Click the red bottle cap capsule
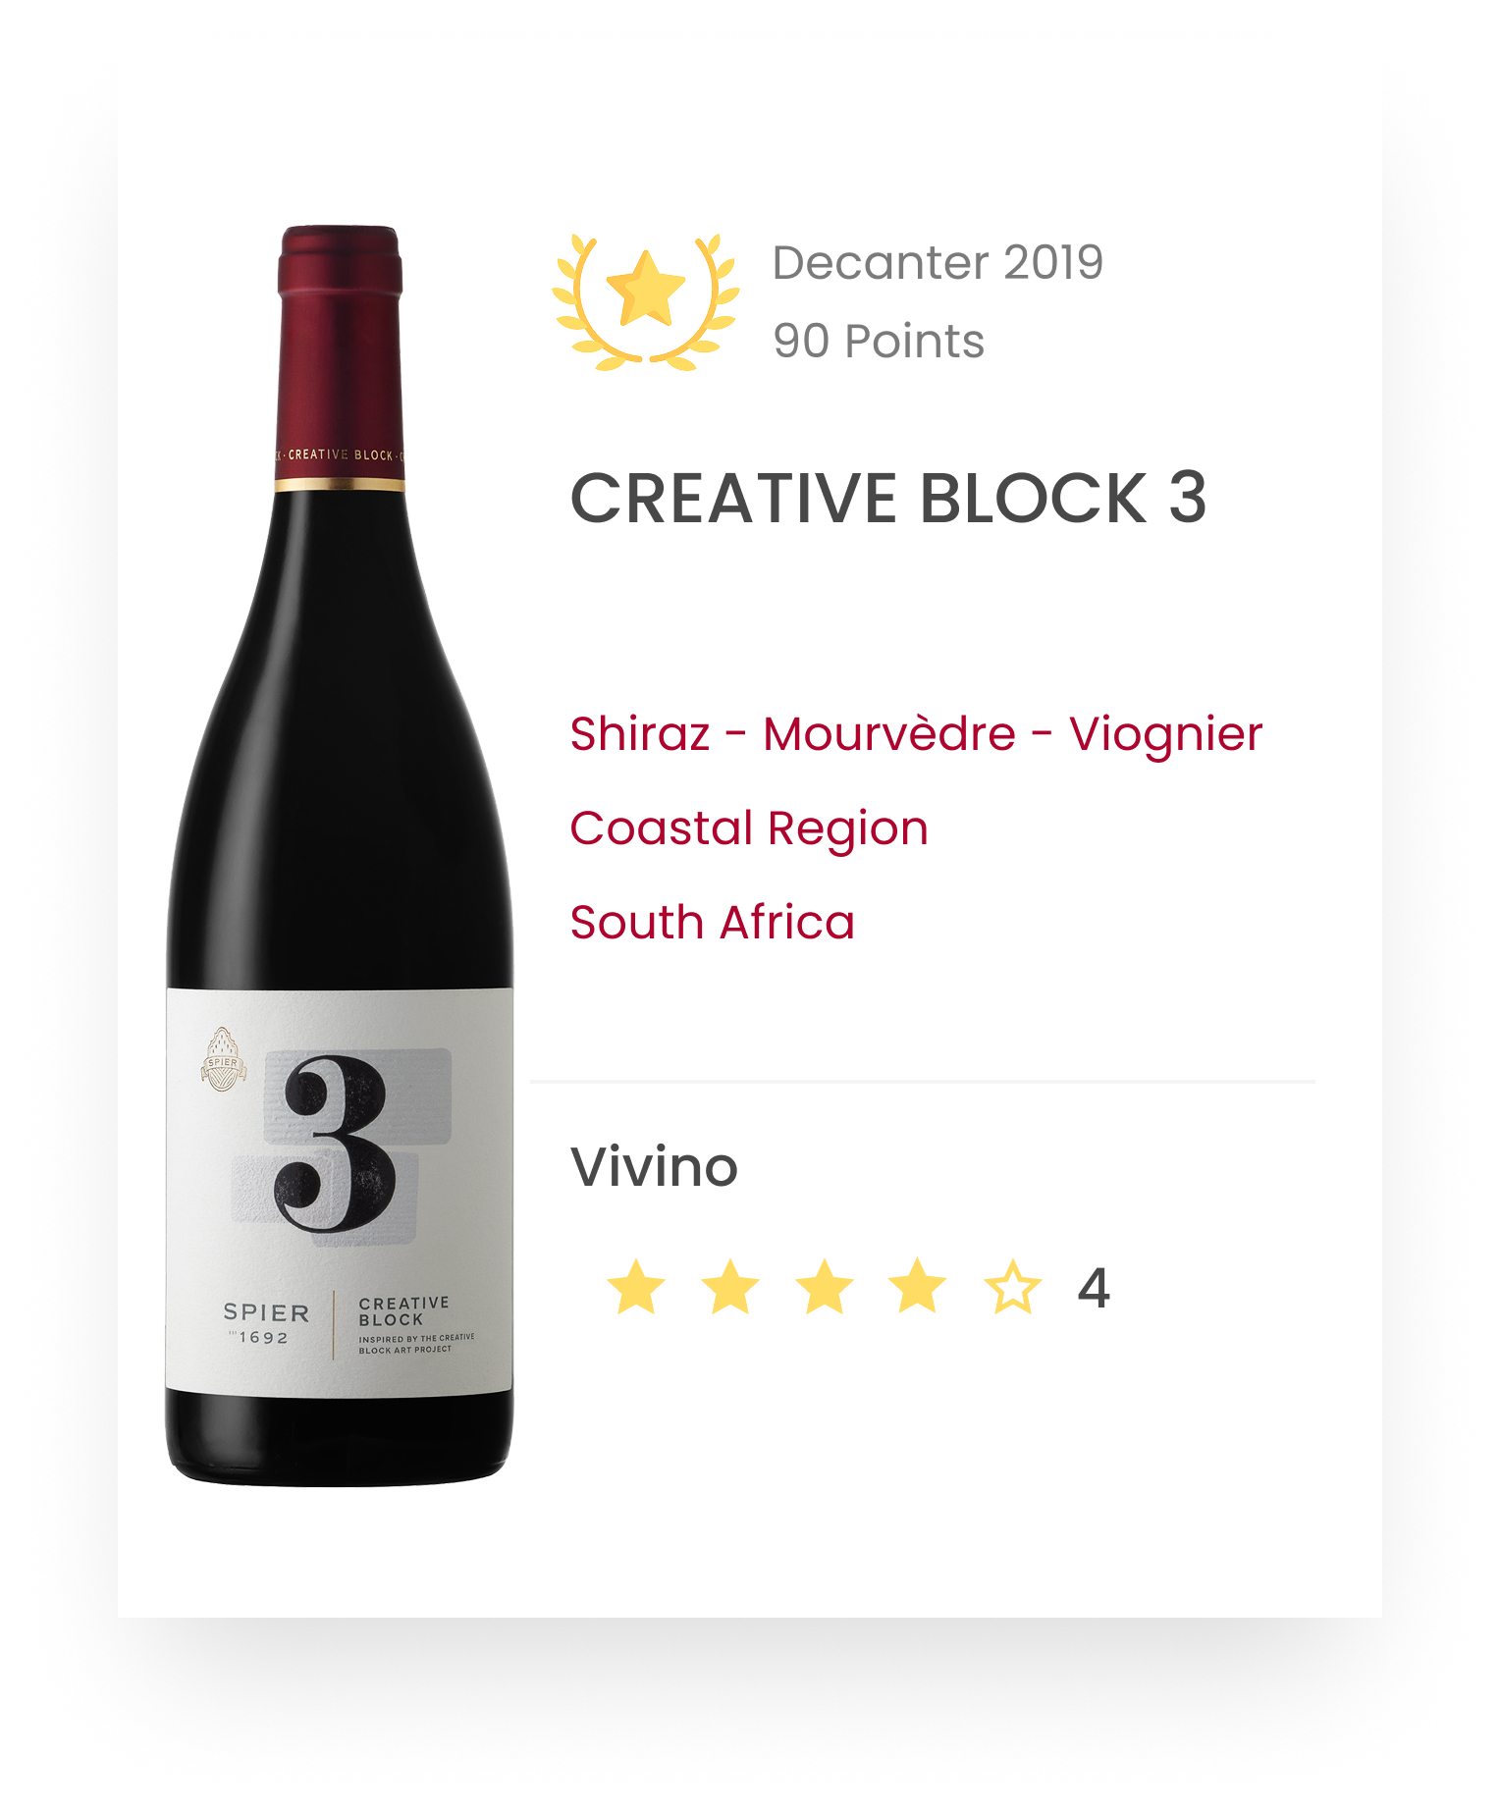The width and height of the screenshot is (1500, 1814). (x=340, y=353)
